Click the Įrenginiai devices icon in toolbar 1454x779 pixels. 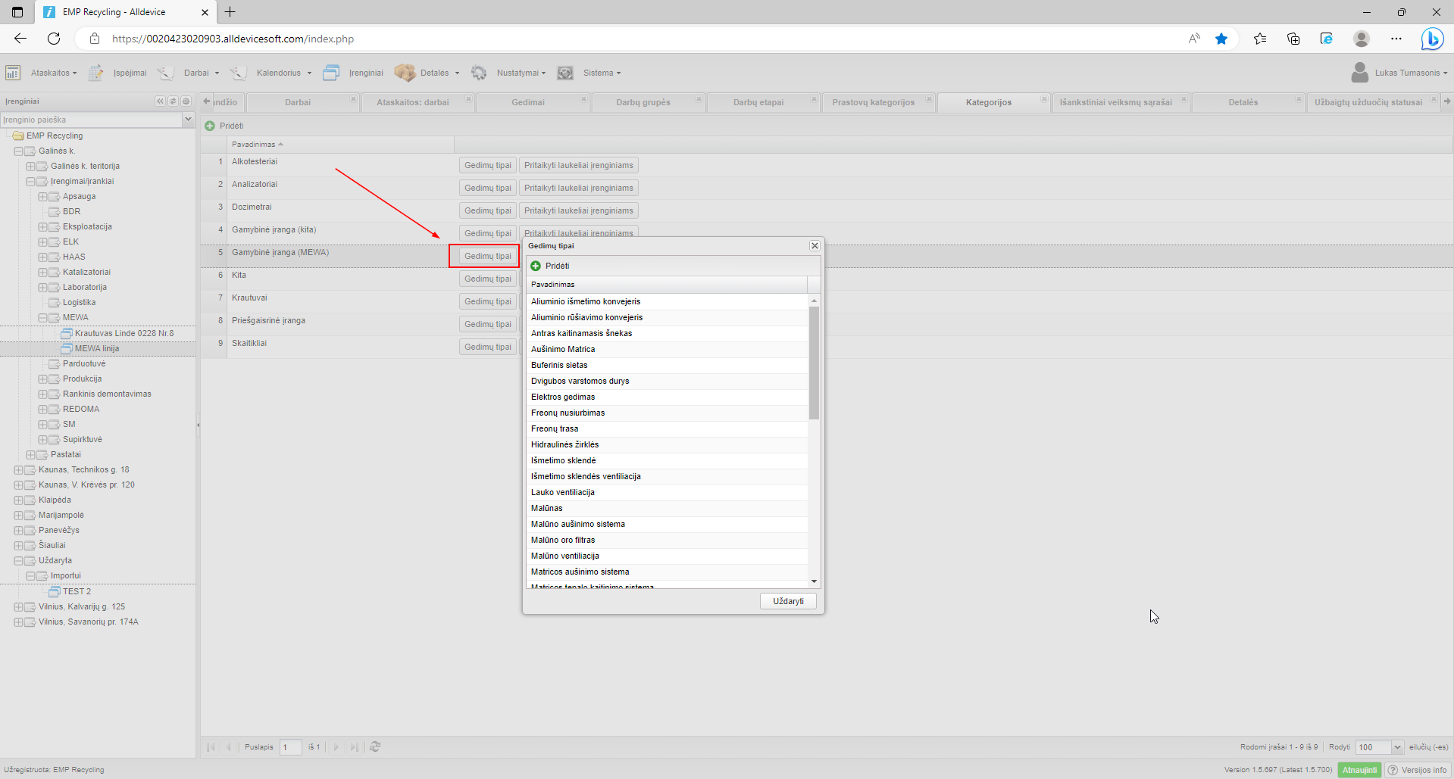pos(331,73)
